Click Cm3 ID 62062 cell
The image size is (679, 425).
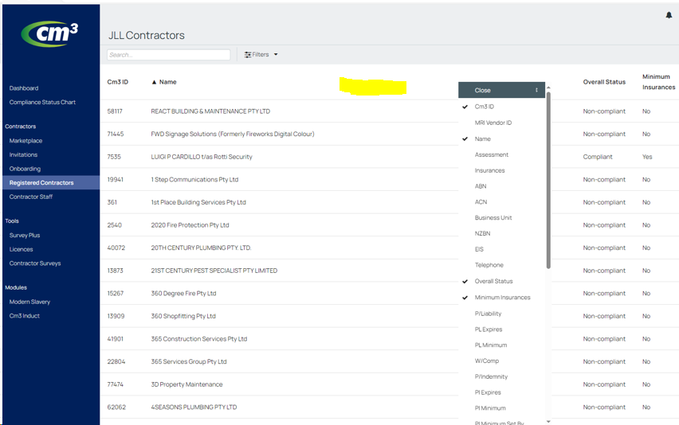[116, 407]
